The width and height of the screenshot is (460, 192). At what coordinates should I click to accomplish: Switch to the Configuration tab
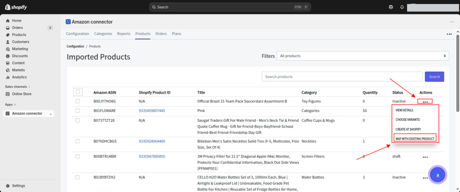click(78, 34)
